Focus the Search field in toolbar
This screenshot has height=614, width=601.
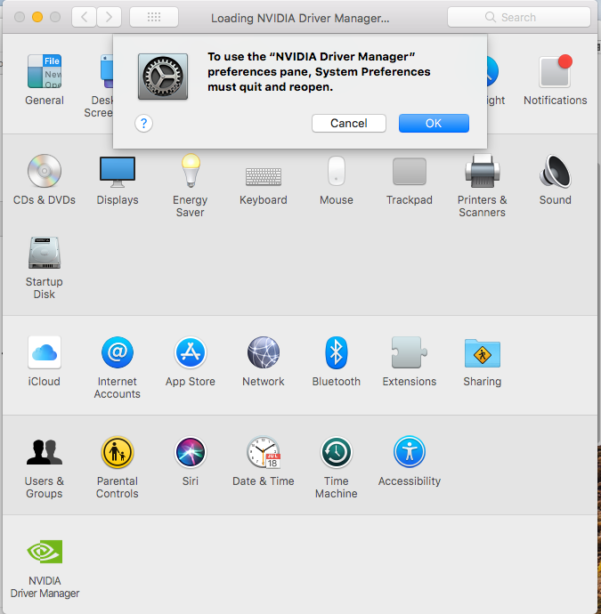[x=519, y=17]
